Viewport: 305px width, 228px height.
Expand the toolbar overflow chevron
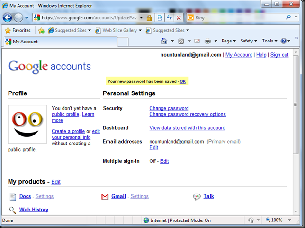296,38
